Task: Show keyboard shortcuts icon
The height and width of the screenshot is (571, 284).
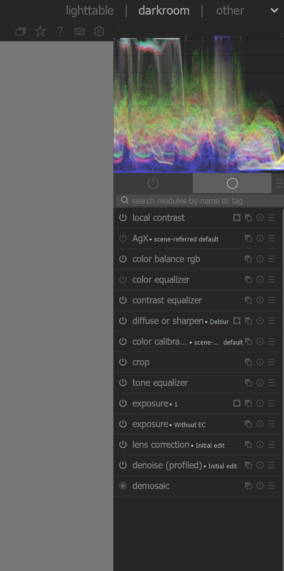Action: point(80,32)
